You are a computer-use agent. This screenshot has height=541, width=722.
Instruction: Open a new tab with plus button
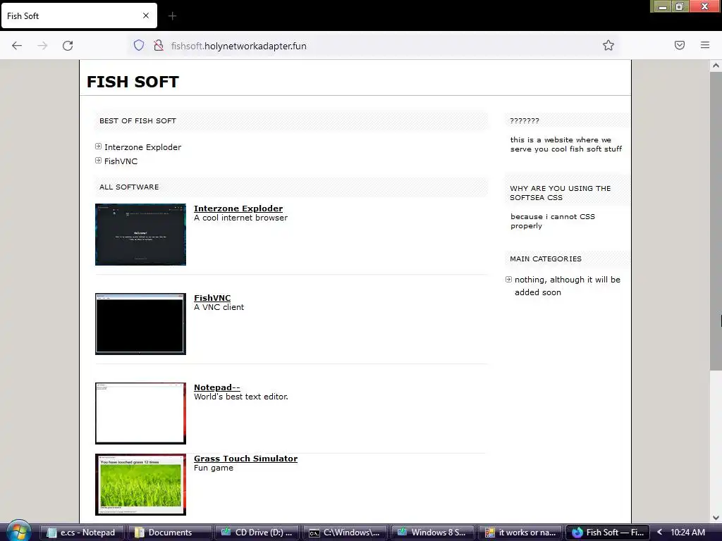172,16
